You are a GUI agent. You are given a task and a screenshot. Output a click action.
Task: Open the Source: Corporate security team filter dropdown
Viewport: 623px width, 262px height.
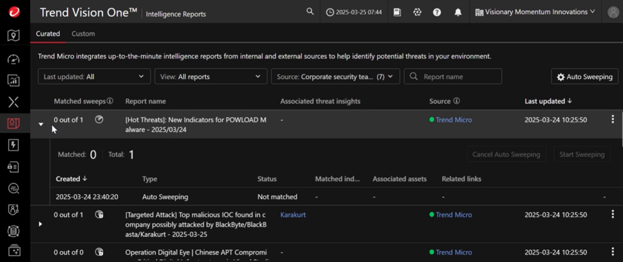click(335, 76)
